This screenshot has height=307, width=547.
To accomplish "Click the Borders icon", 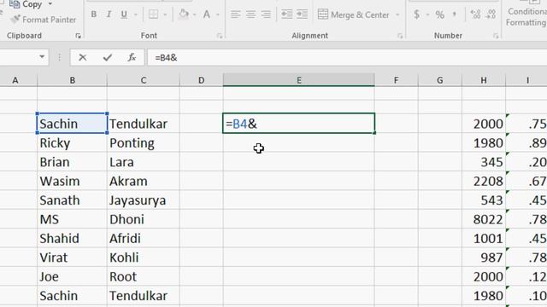I will (x=153, y=14).
